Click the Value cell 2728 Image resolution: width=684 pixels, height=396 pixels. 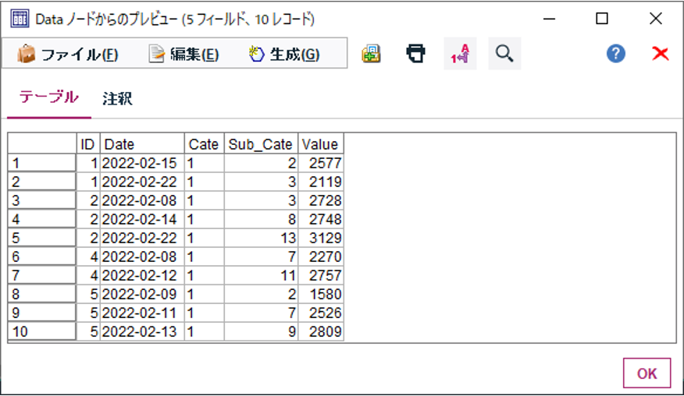pos(321,200)
